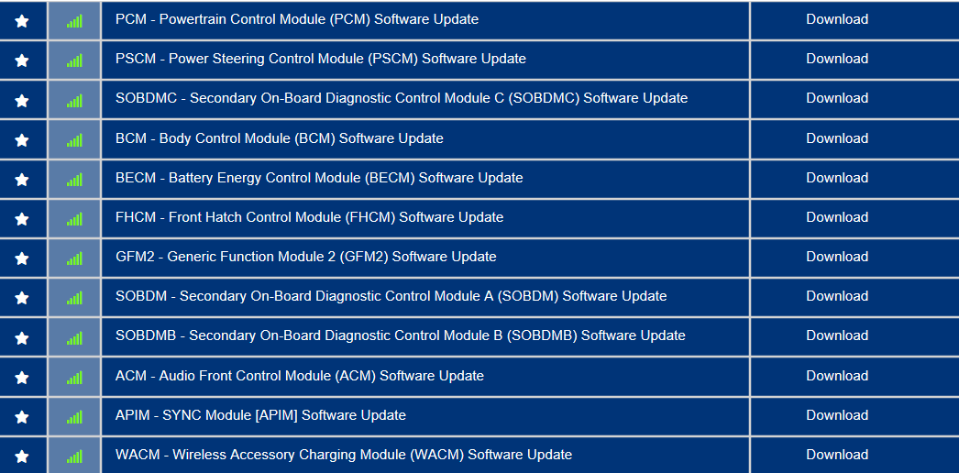The height and width of the screenshot is (473, 959).
Task: Download the APIM SYNC Module software update
Action: 836,415
